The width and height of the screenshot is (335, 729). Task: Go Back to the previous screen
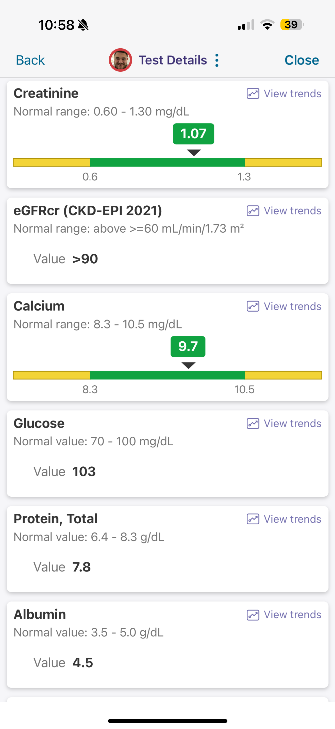click(30, 60)
